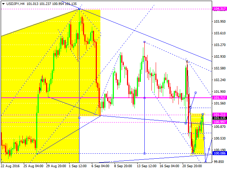227x170 pixels.
Task: Select the forecast line handle near 100.530
Action: [x=204, y=138]
